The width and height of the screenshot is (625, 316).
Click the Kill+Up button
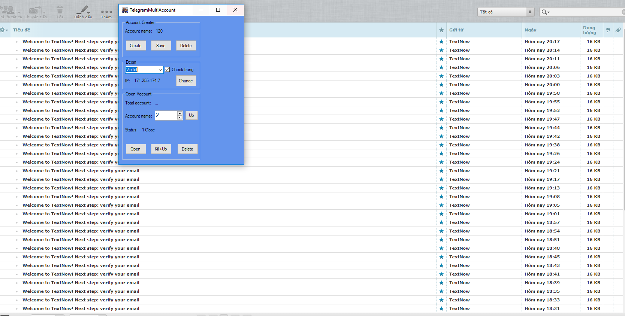(161, 149)
